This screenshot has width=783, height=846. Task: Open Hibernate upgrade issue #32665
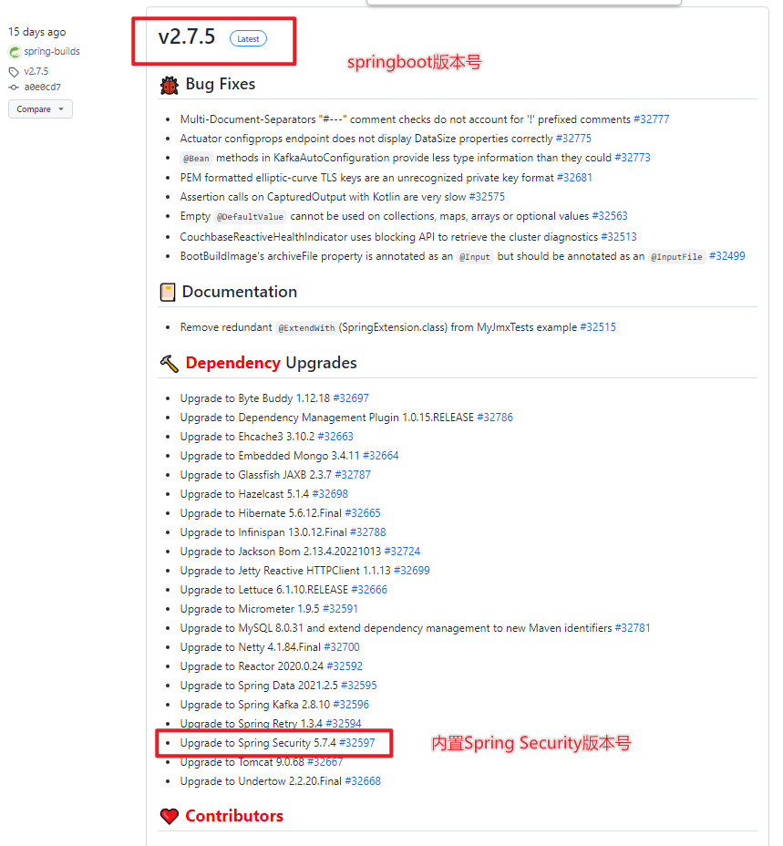(363, 513)
